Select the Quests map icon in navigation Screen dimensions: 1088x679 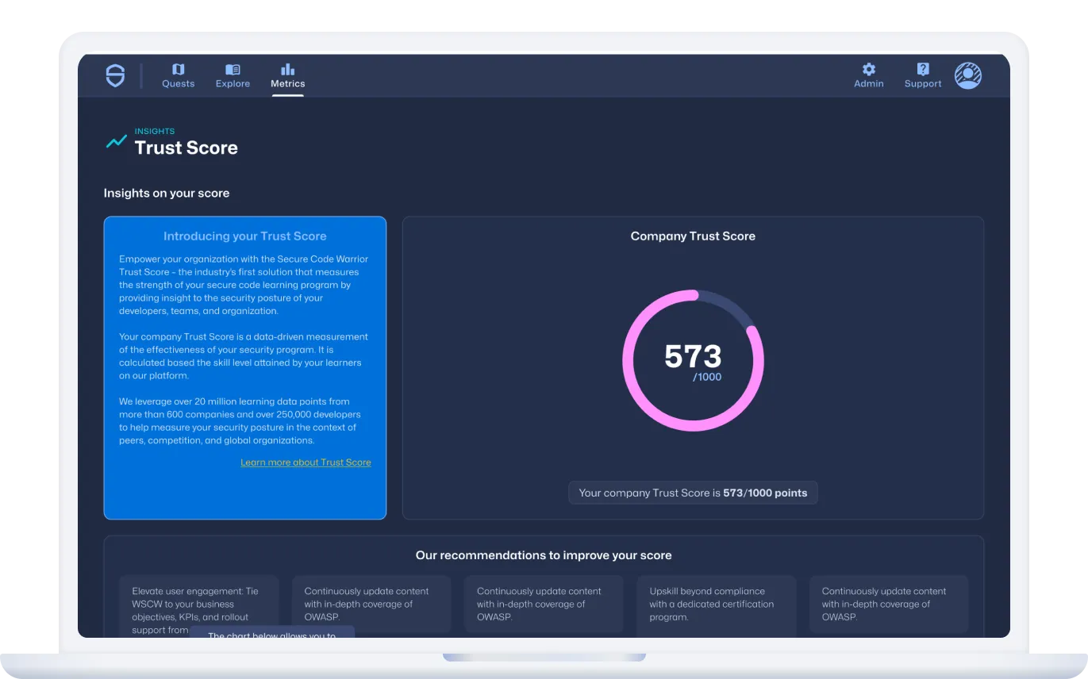[178, 68]
